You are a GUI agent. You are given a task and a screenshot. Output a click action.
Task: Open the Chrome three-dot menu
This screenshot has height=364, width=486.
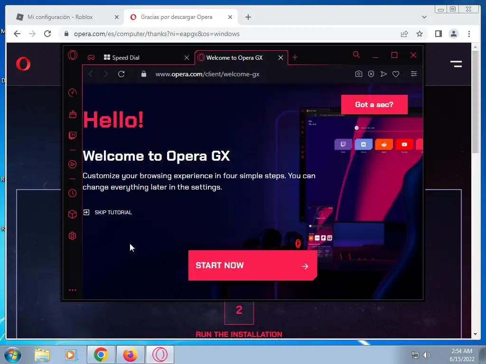(x=469, y=34)
